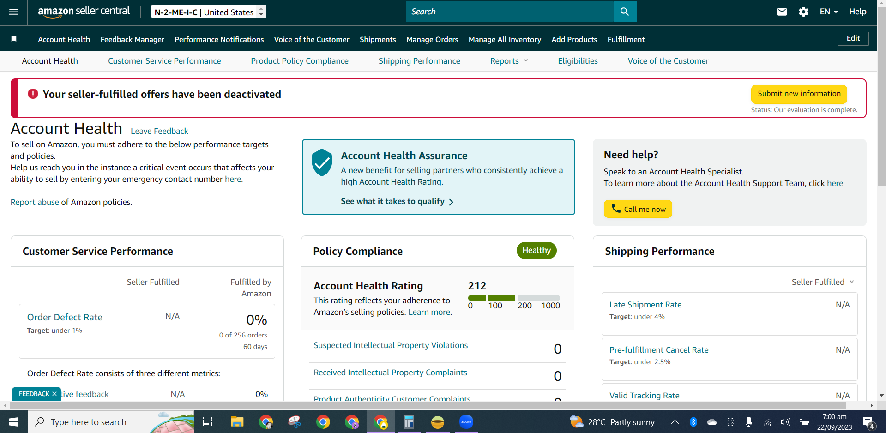886x433 pixels.
Task: Open the Seller Fulfilled shipping dropdown
Action: tap(823, 282)
